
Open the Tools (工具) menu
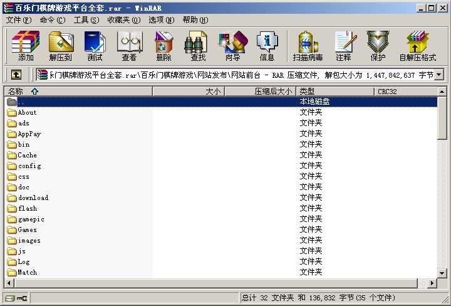pos(86,20)
